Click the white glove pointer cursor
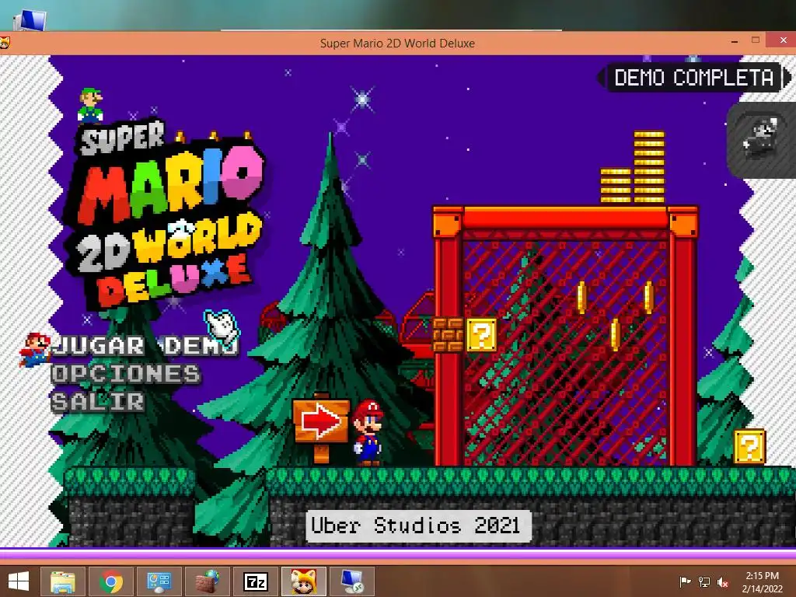Screen dimensions: 796x597 (x=222, y=326)
